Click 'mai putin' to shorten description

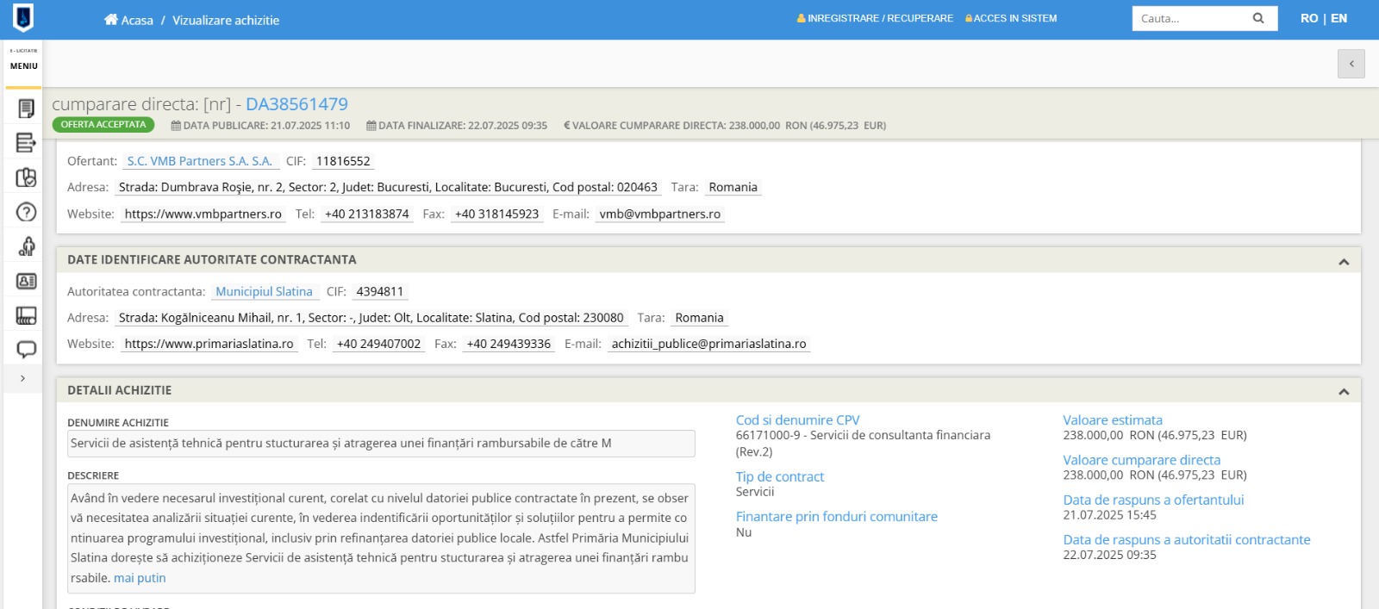click(140, 578)
